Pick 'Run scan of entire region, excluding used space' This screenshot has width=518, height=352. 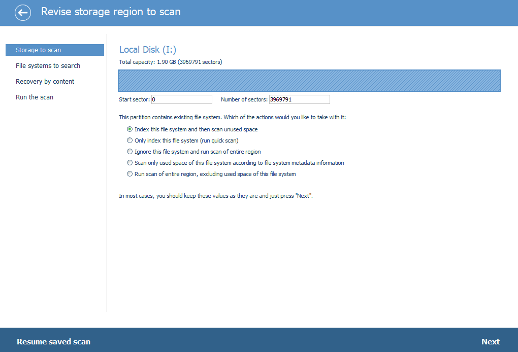130,174
